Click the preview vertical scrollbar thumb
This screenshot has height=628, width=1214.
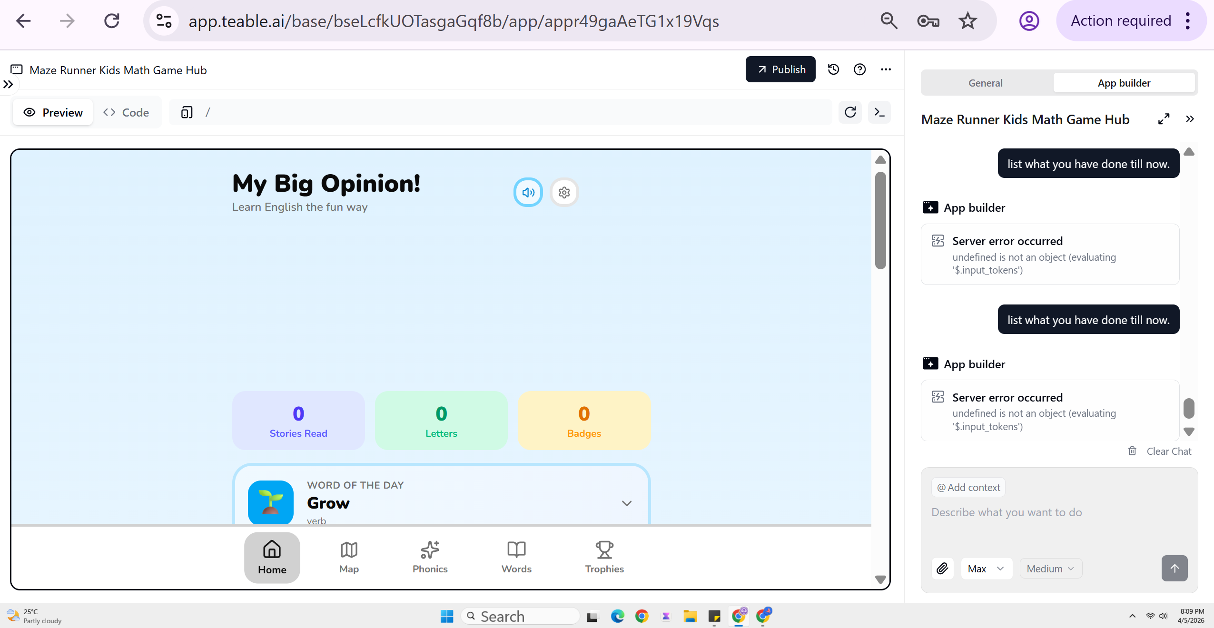[x=880, y=220]
